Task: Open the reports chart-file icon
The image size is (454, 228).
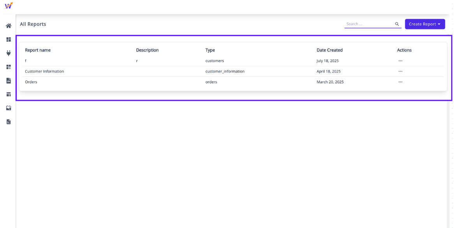Action: (x=9, y=122)
